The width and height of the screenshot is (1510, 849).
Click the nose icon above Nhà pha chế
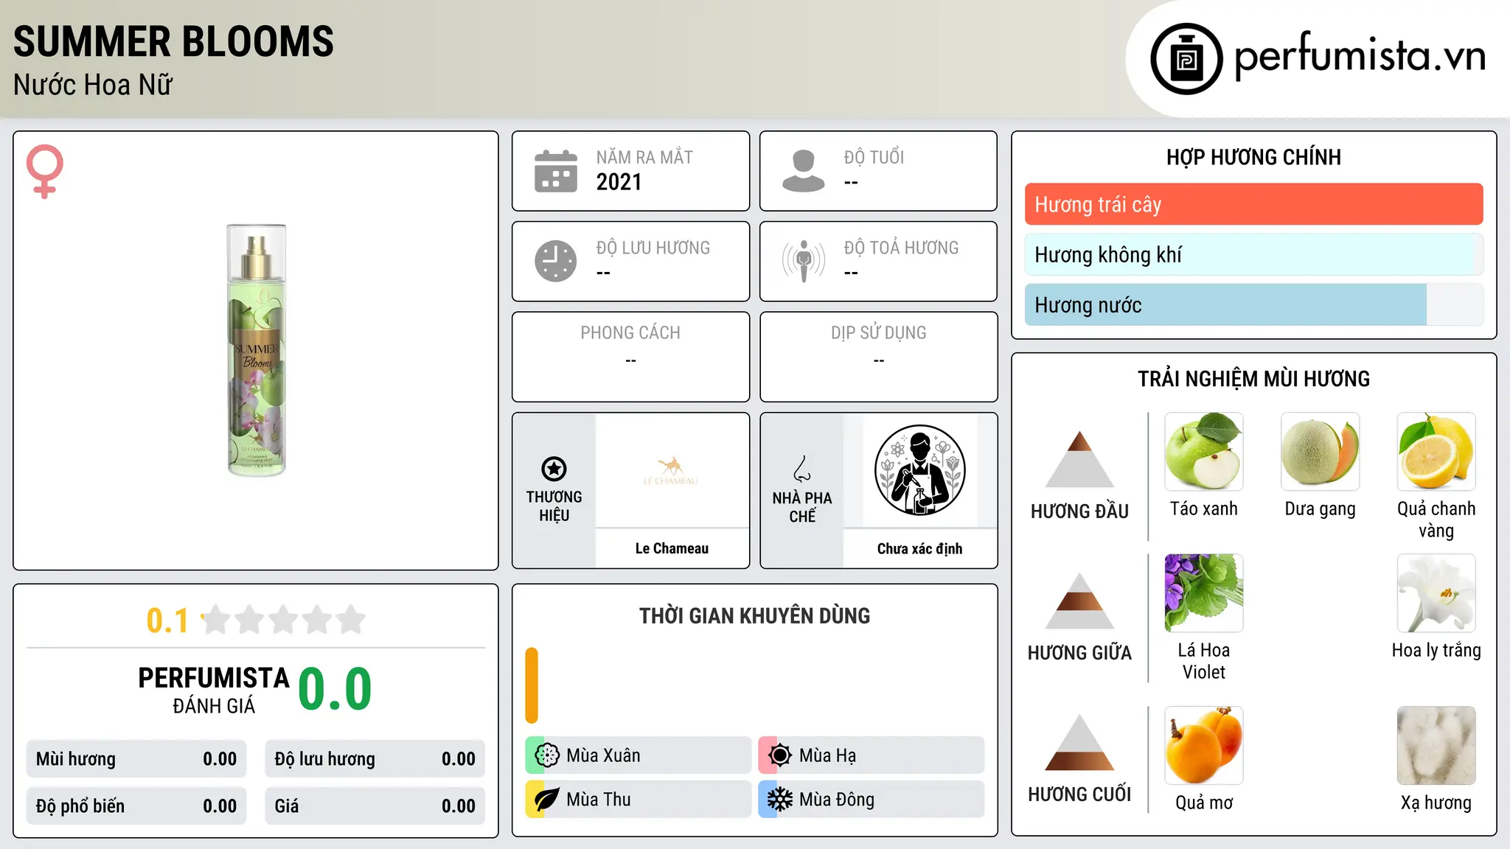802,469
